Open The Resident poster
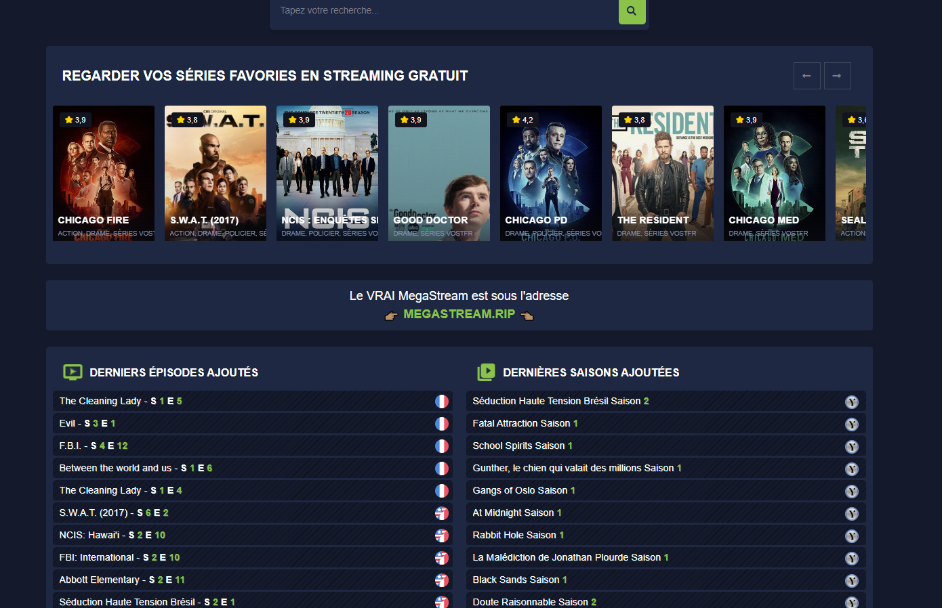The width and height of the screenshot is (942, 608). tap(663, 173)
